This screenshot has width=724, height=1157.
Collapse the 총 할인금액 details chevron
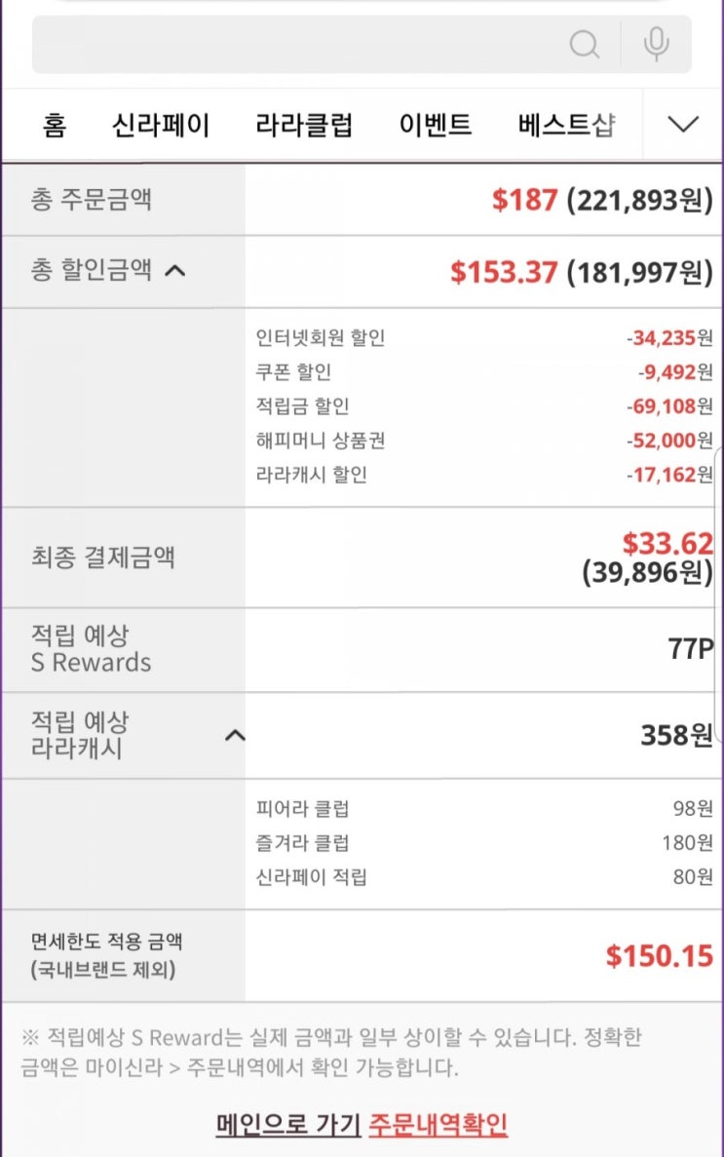coord(175,271)
